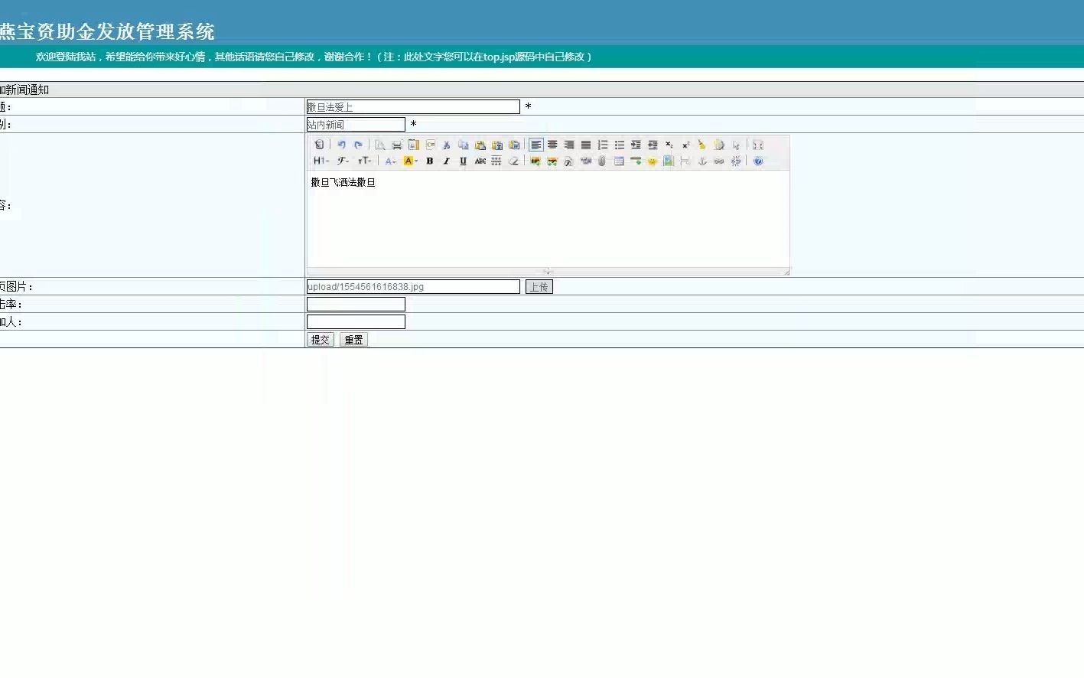This screenshot has height=678, width=1084.
Task: Apply subscript formatting
Action: click(669, 145)
